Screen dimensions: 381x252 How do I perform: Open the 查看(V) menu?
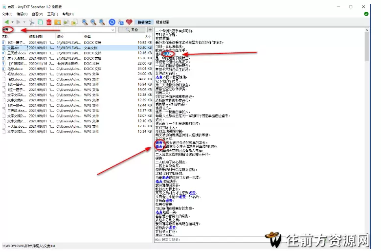[38, 14]
